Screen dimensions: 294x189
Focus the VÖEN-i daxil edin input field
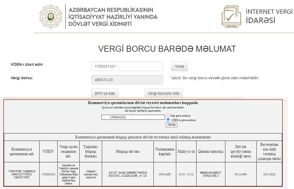click(x=127, y=66)
